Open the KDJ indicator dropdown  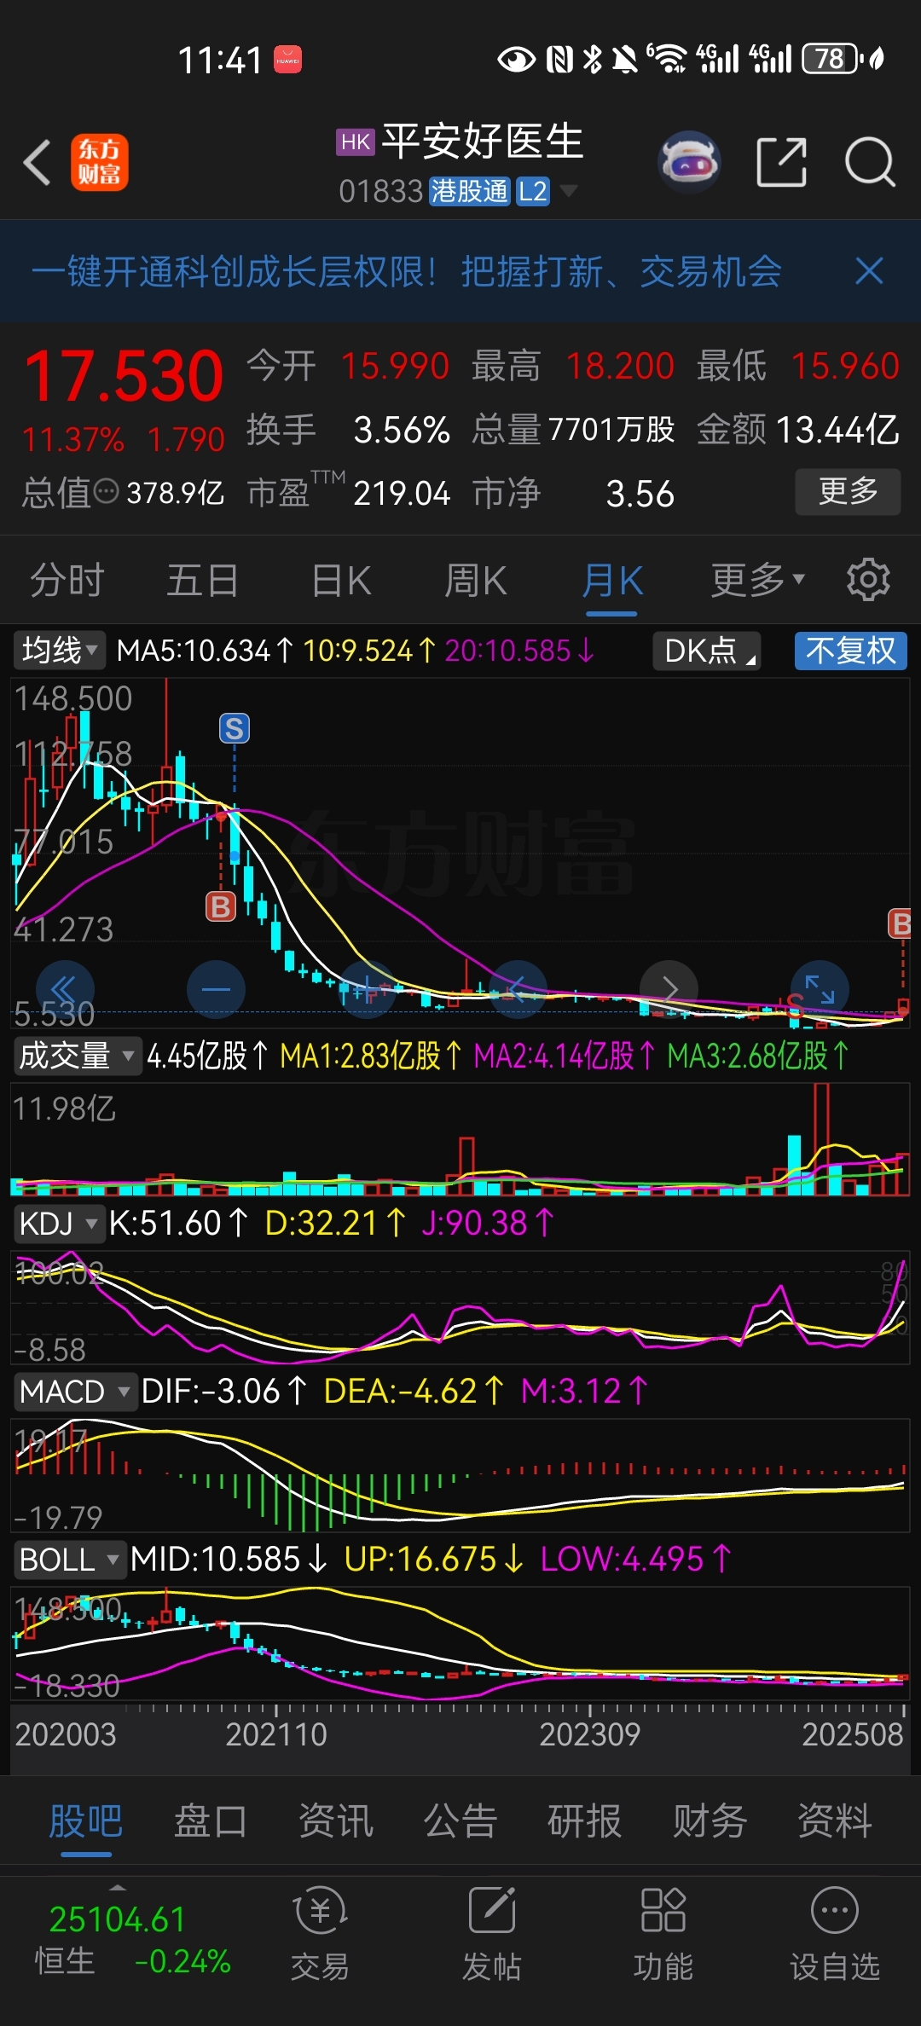(58, 1223)
